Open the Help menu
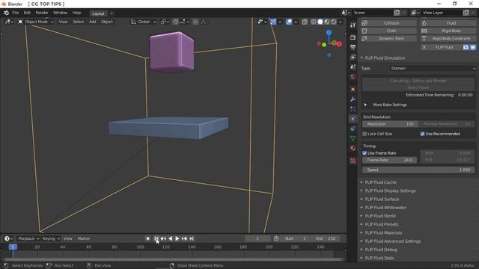This screenshot has height=269, width=479. pyautogui.click(x=76, y=13)
